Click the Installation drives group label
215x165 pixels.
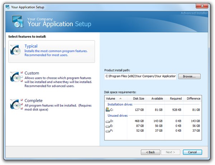[x=120, y=105]
